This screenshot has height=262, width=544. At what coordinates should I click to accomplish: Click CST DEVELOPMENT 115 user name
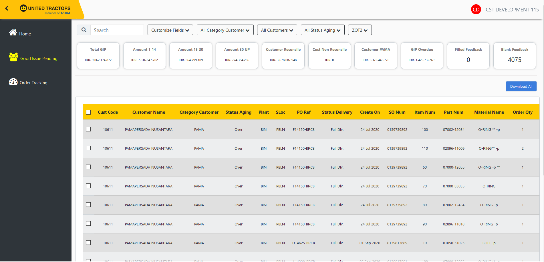512,9
